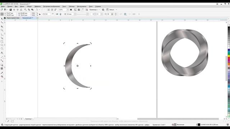Toggle the Snap Off button

(x=87, y=10)
